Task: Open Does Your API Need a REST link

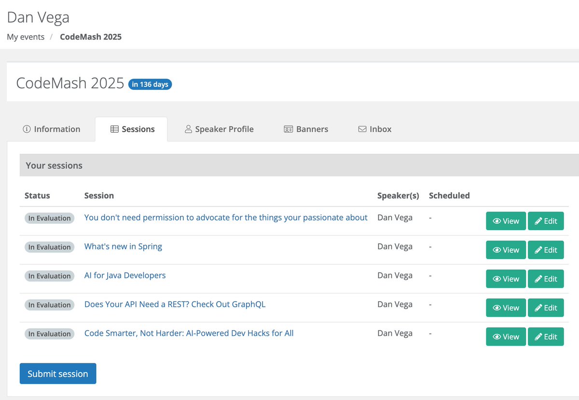Action: (x=175, y=304)
